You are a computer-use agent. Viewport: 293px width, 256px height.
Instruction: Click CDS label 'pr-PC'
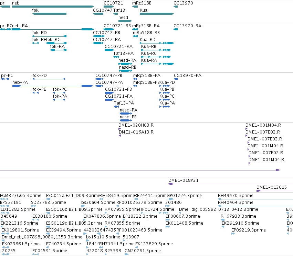coord(7,75)
